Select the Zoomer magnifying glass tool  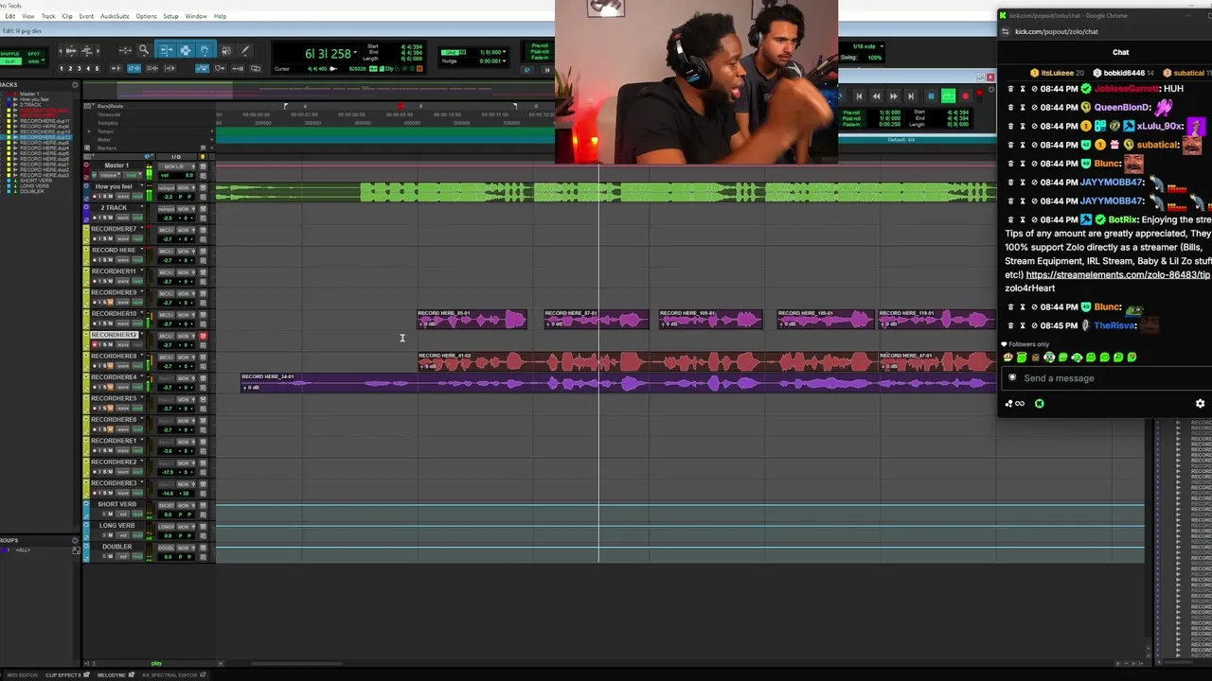(x=143, y=49)
